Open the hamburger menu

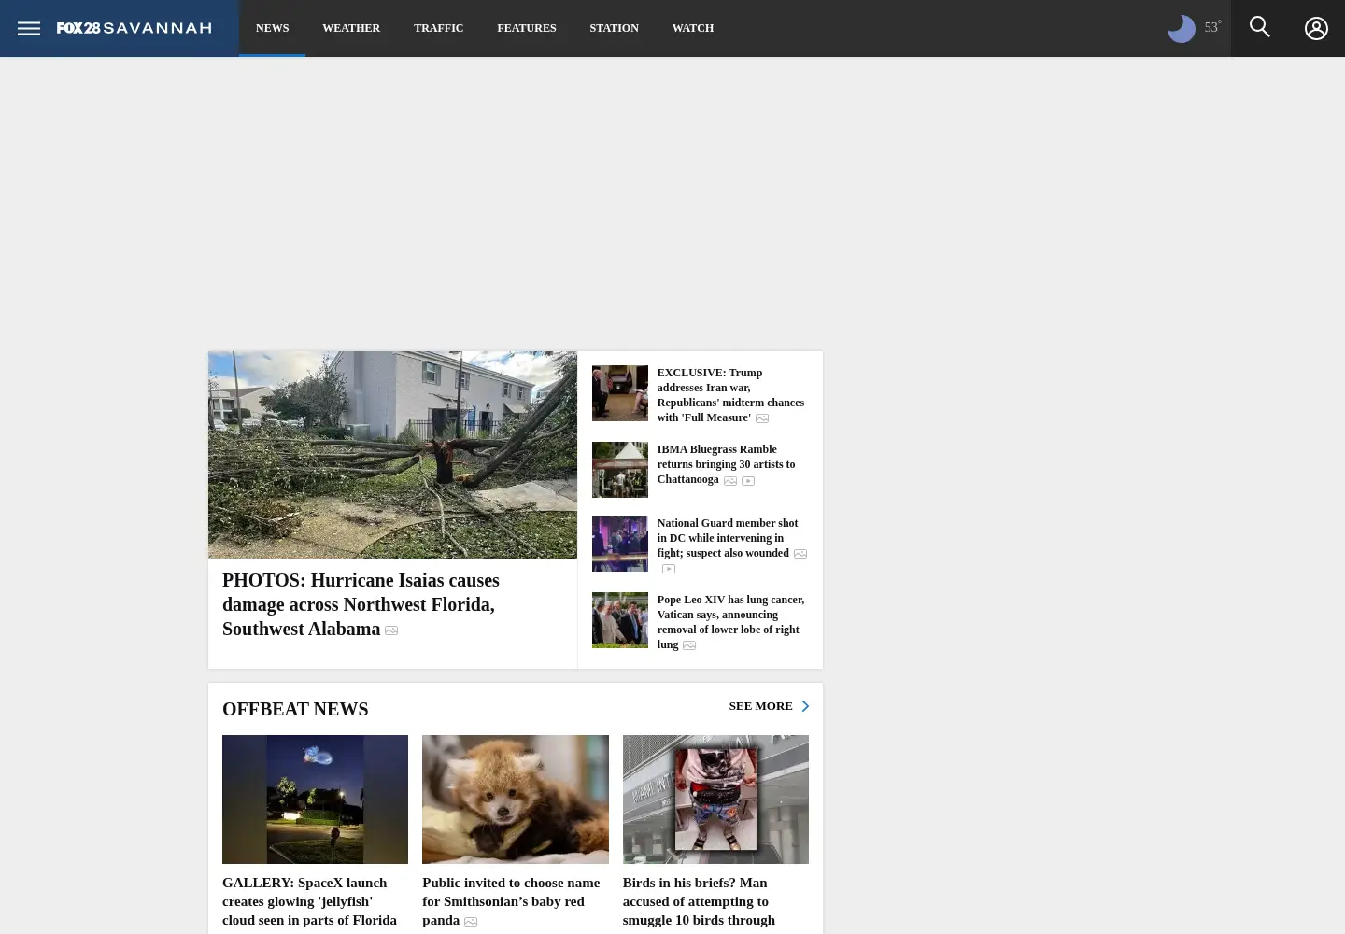point(29,28)
